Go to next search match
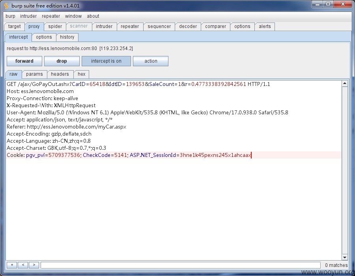This screenshot has height=276, width=355. (x=34, y=265)
